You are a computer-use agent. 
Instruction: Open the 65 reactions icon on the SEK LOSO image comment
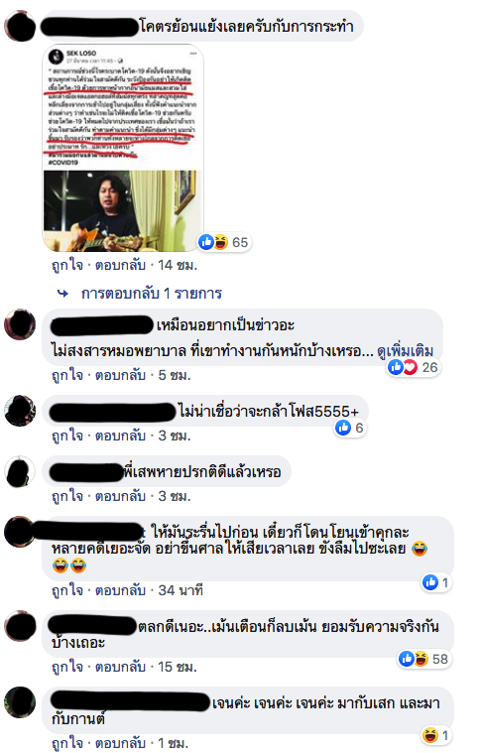pyautogui.click(x=224, y=242)
